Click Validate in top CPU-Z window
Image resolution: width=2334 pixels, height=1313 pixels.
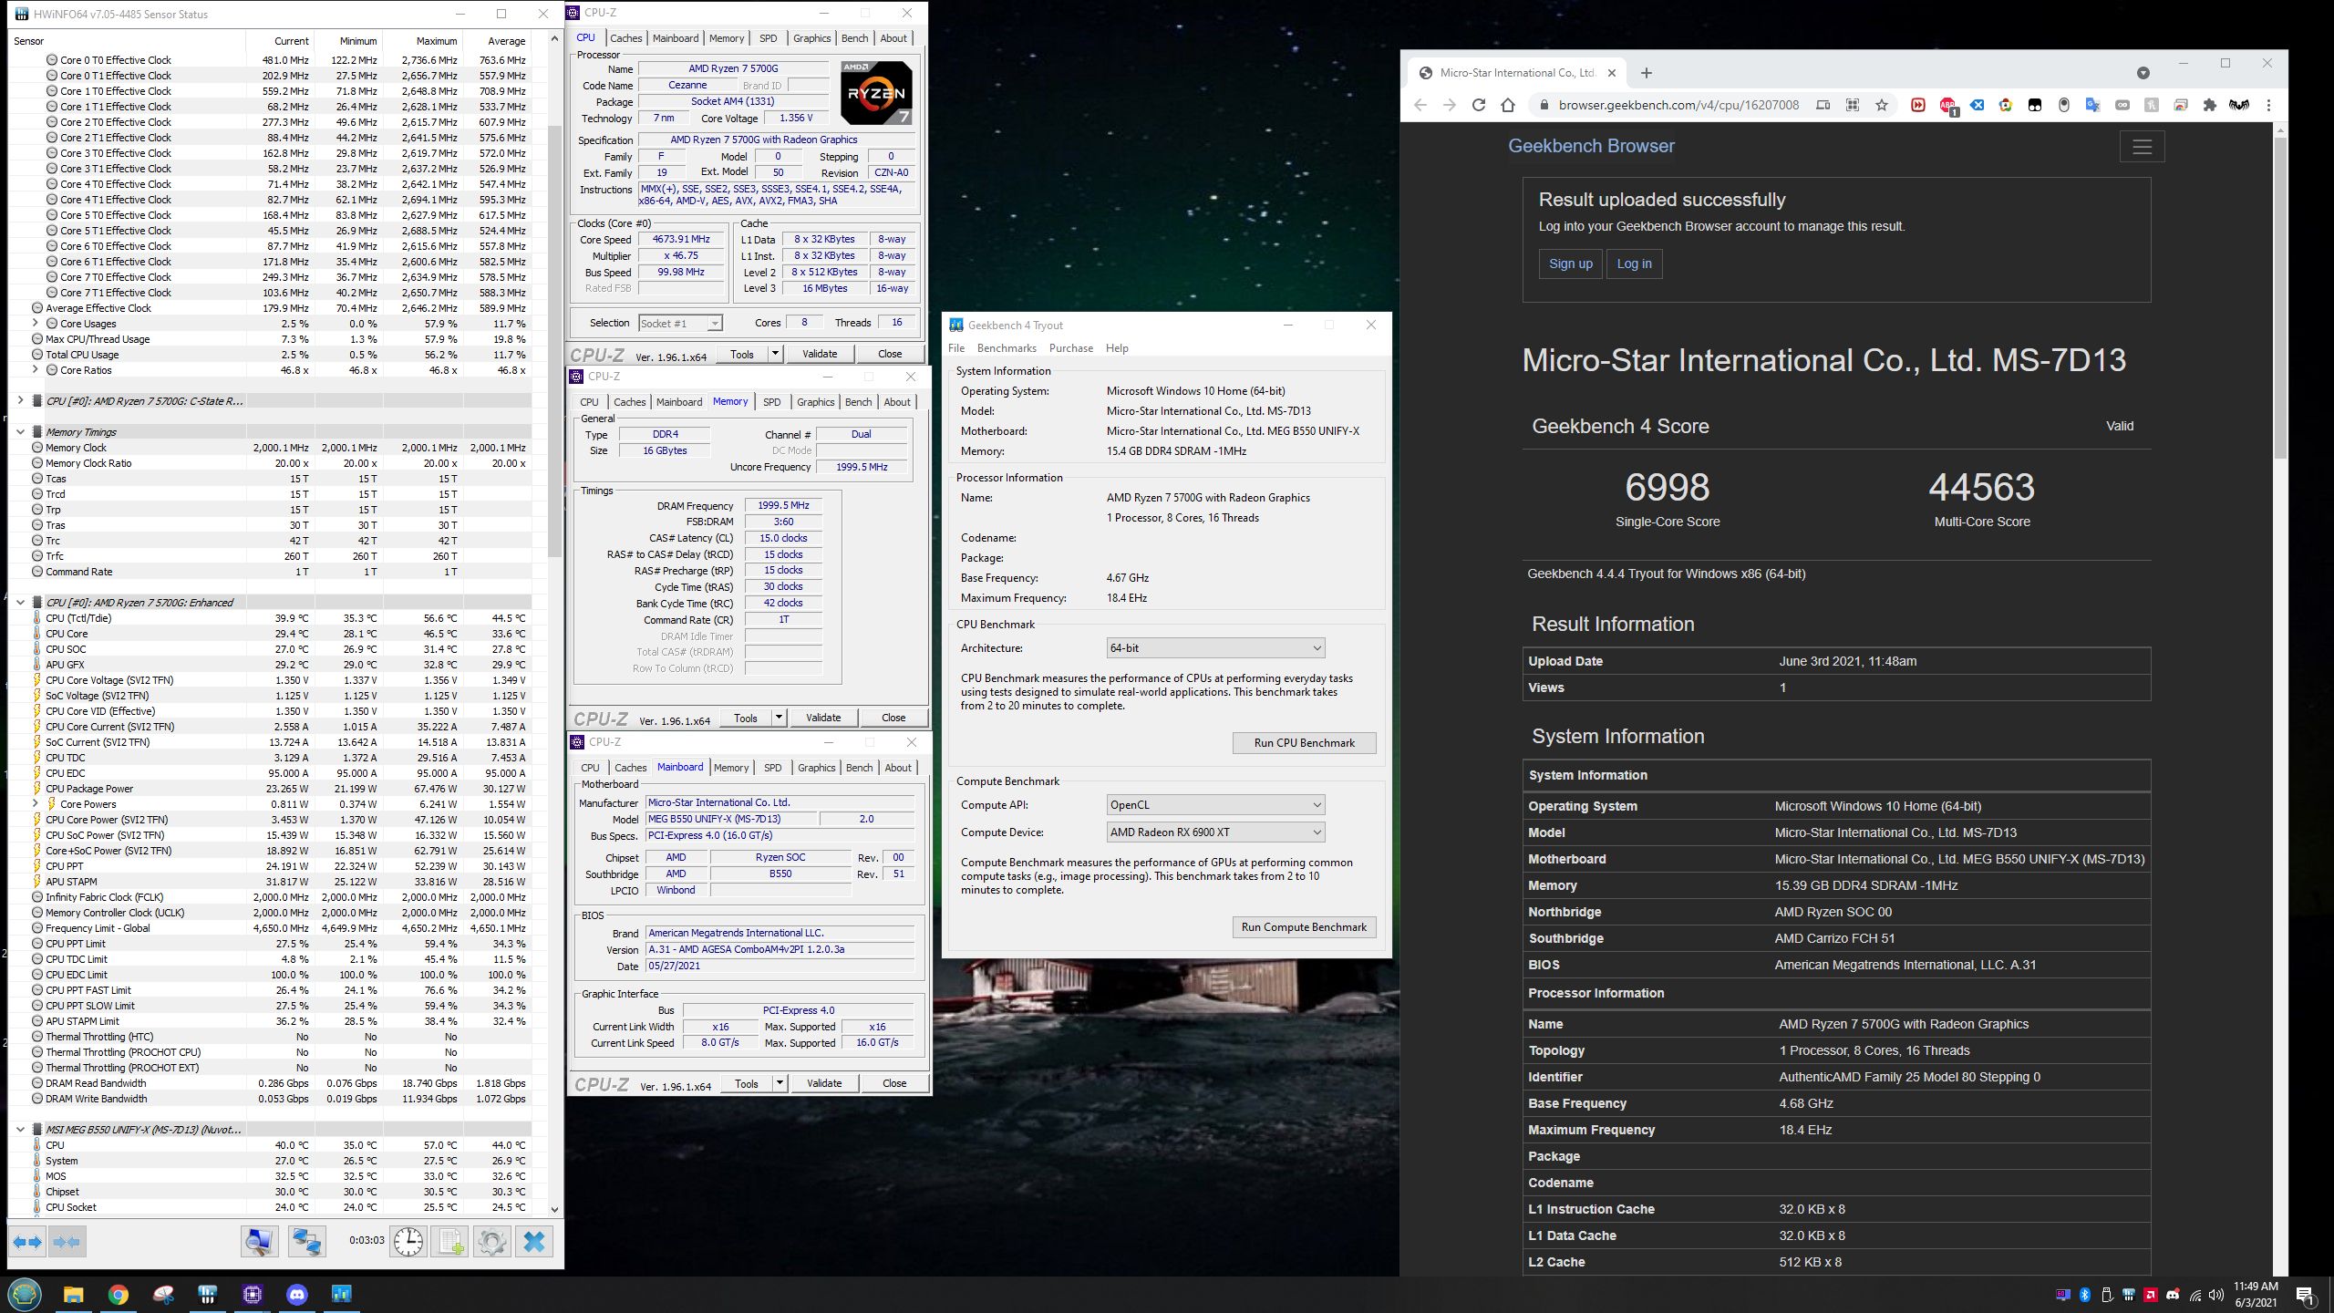(x=820, y=354)
